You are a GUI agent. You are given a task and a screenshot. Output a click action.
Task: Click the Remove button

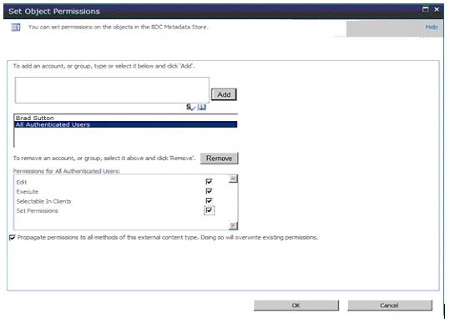(219, 159)
